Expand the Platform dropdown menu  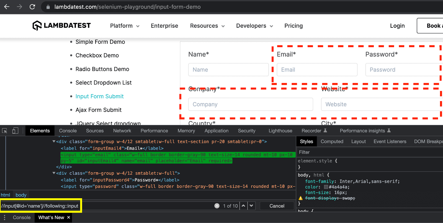[x=125, y=26]
